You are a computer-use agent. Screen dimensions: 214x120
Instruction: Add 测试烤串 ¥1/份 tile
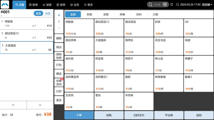click(x=79, y=46)
